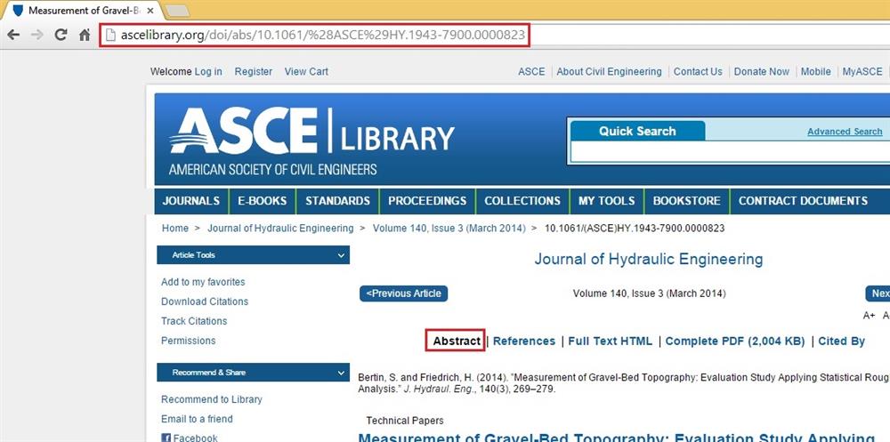The width and height of the screenshot is (890, 442).
Task: Go to Home breadcrumb
Action: click(174, 228)
